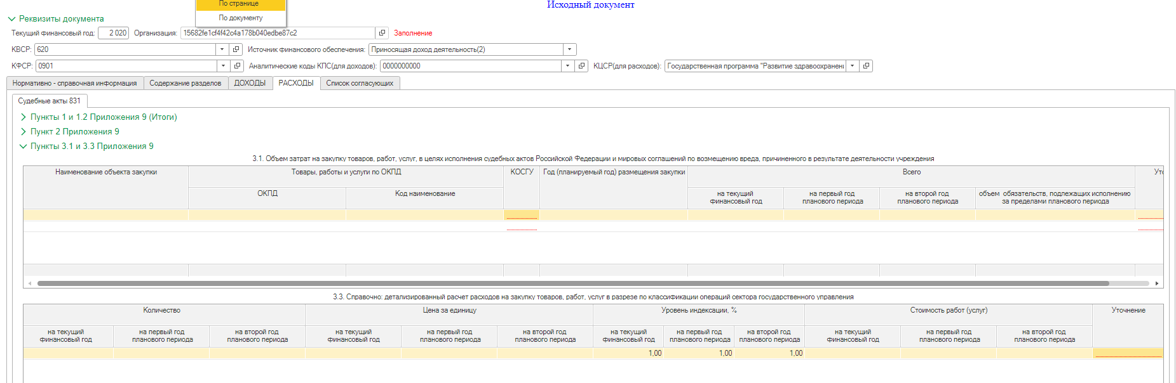1176x383 pixels.
Task: Click the Текущий финансовый год input field
Action: point(113,33)
